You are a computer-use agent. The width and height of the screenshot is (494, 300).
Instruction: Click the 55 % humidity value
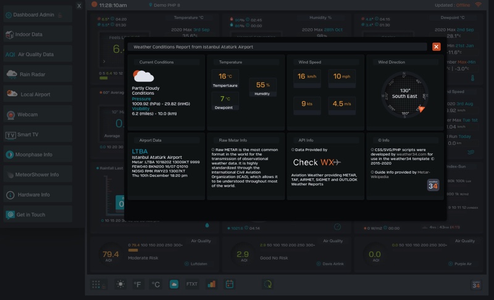tap(263, 85)
